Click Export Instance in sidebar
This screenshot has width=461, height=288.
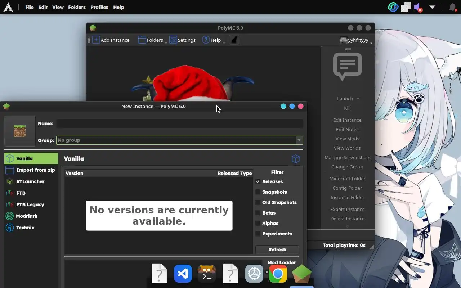click(x=347, y=209)
